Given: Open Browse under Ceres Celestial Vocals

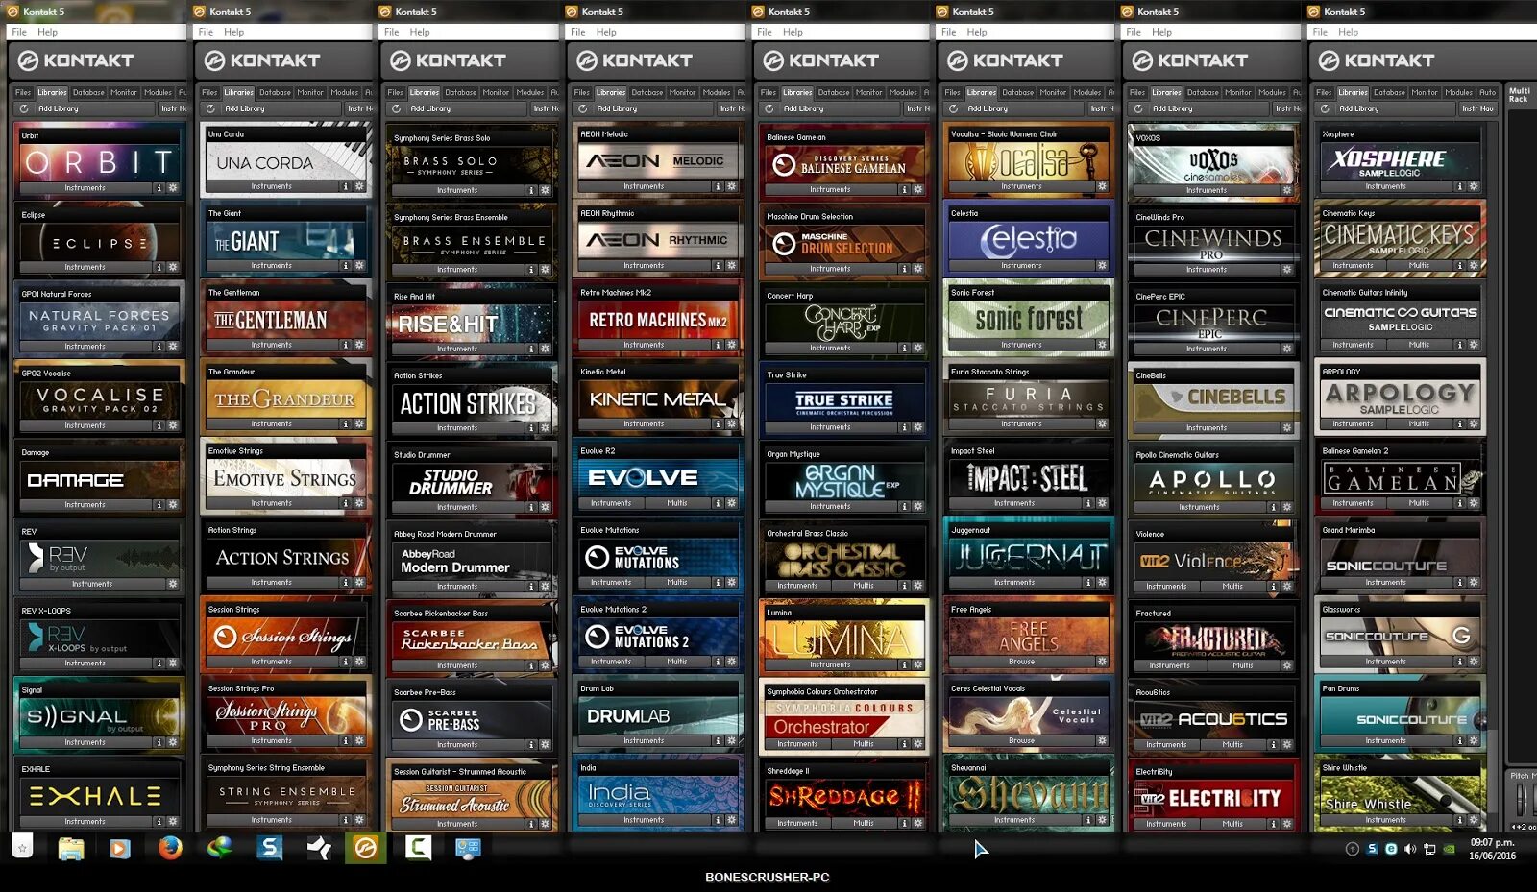Looking at the screenshot, I should point(1021,740).
